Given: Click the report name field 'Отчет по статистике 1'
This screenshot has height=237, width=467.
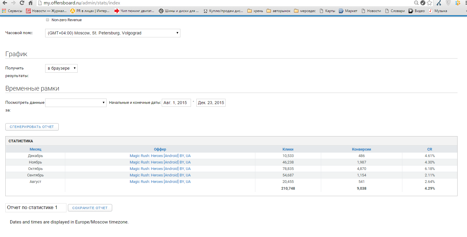Looking at the screenshot, I should pos(35,208).
